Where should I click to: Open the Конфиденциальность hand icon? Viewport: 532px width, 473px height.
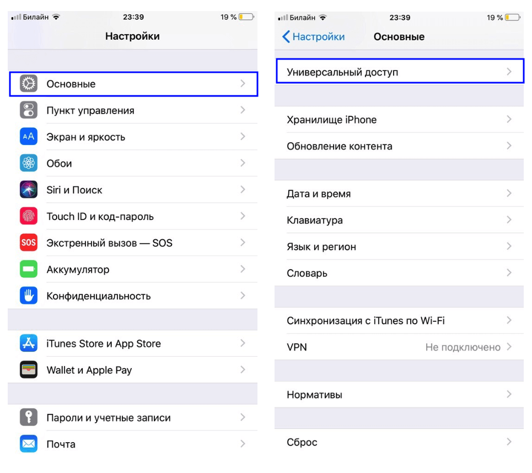click(29, 295)
